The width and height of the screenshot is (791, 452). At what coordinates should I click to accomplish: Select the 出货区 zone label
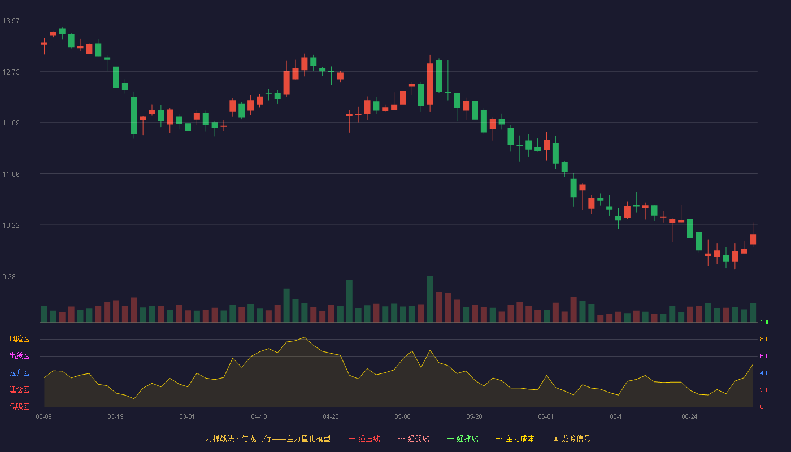point(19,356)
